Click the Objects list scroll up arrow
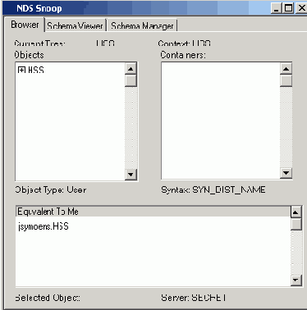The height and width of the screenshot is (310, 307). point(131,69)
